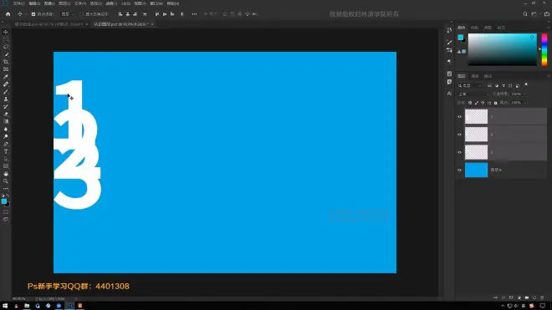Select layer 2 thumbnail in Layers panel

click(x=476, y=135)
